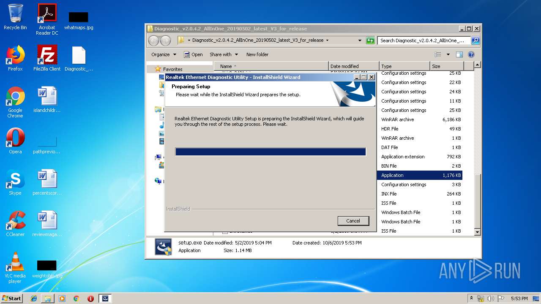Open the change view options dropdown arrow
Viewport: 541px width, 304px height.
coord(448,54)
